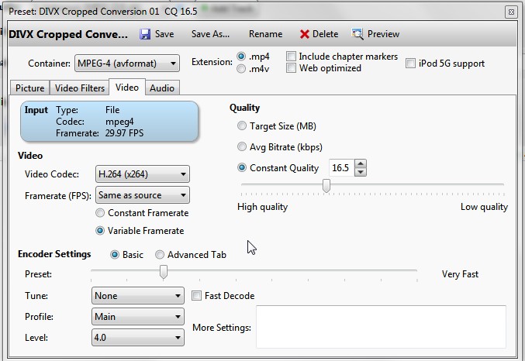This screenshot has height=361, width=525.
Task: Click the 'High quality' slider label
Action: click(x=262, y=207)
